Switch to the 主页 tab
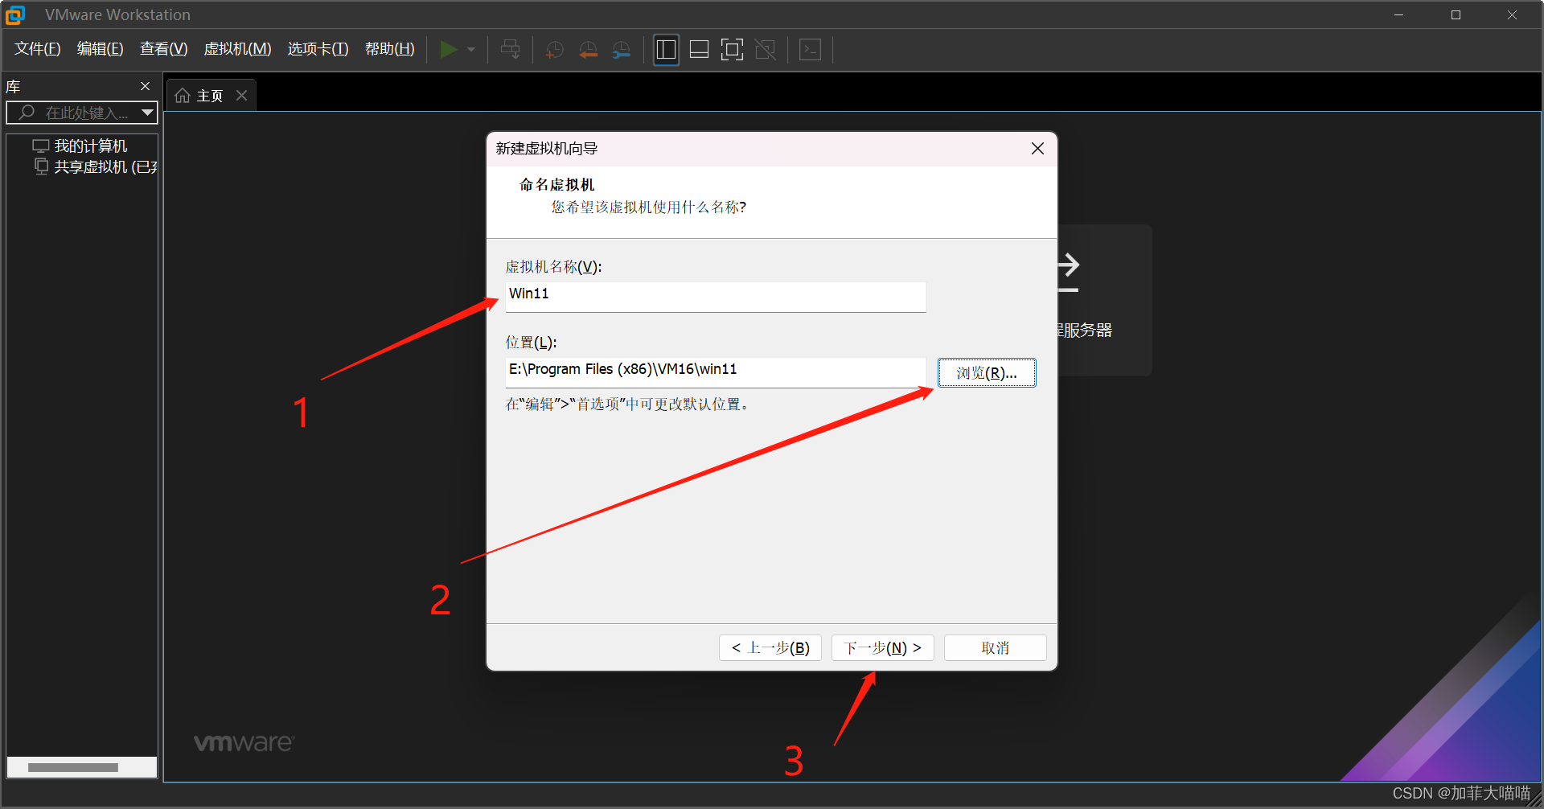Screen dimensions: 1544x809 point(210,96)
